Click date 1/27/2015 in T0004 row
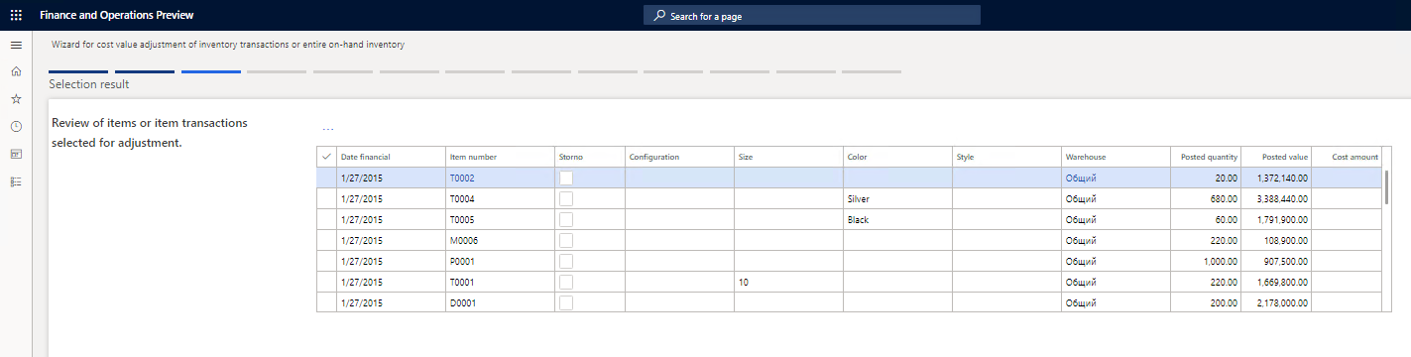Viewport: 1411px width, 357px height. tap(391, 198)
